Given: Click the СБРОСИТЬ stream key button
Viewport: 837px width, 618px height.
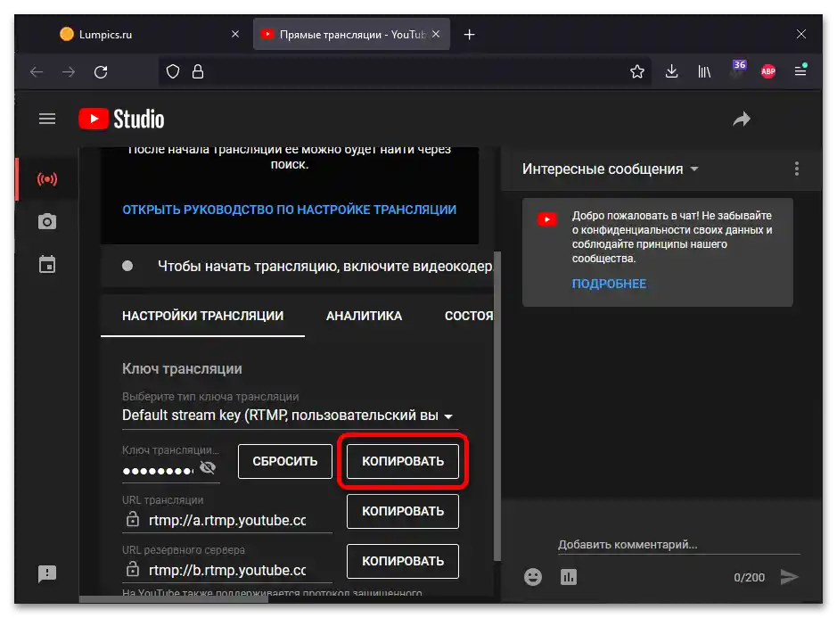Looking at the screenshot, I should (x=285, y=462).
